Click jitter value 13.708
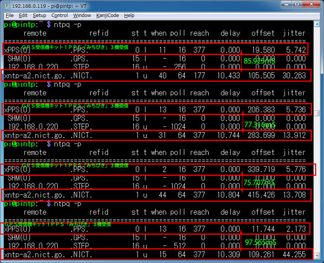324x263 pixels. pyautogui.click(x=294, y=195)
